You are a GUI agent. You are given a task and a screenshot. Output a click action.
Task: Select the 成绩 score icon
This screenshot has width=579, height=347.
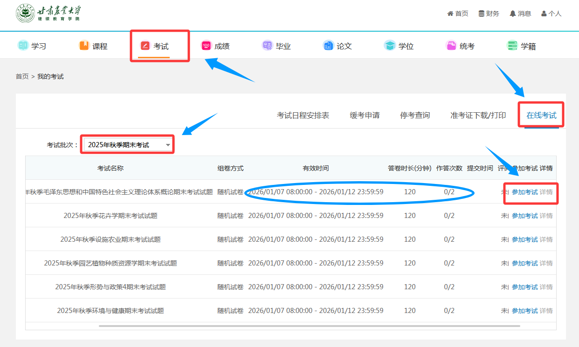[x=206, y=46]
